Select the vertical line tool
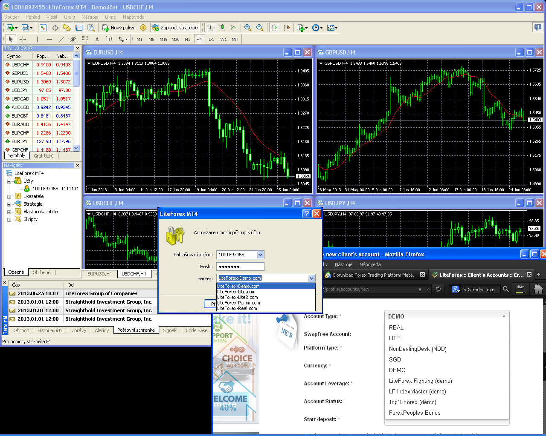 click(x=38, y=39)
